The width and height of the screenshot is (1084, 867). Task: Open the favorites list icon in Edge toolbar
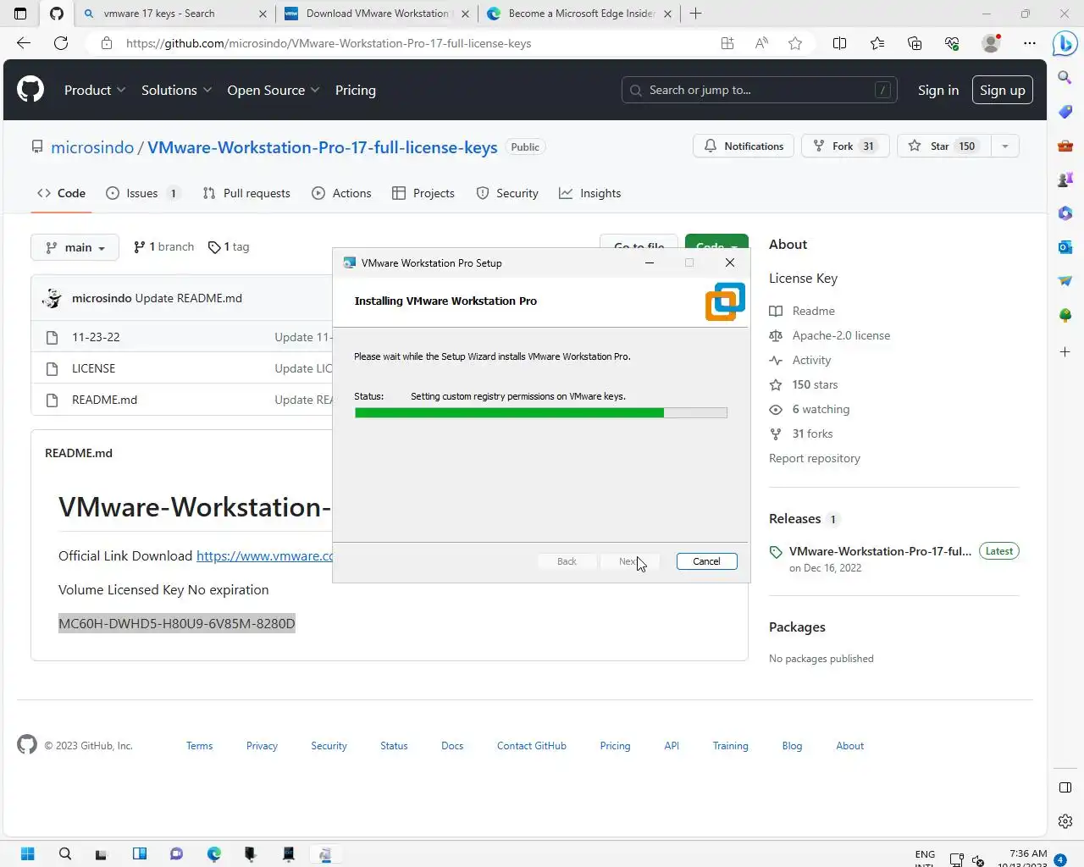pyautogui.click(x=877, y=43)
